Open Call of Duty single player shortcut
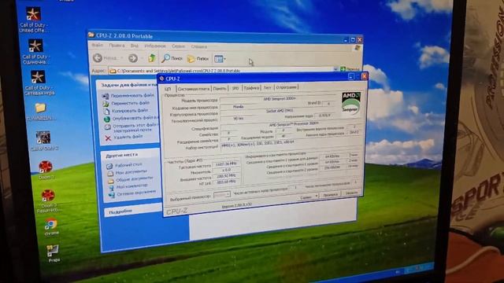 (35, 51)
